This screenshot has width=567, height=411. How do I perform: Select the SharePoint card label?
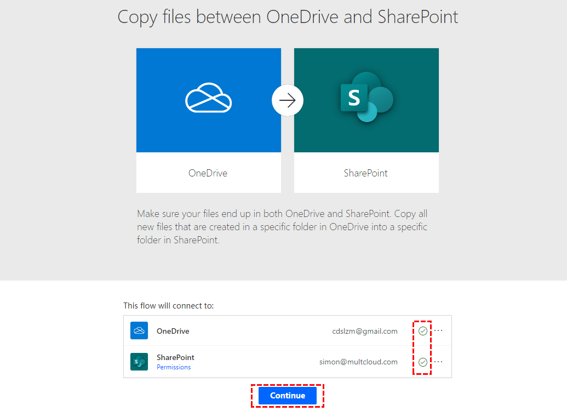click(365, 173)
